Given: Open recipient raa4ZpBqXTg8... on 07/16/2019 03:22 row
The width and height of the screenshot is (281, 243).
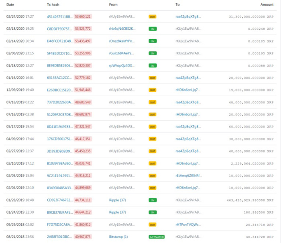Looking at the screenshot, I should tap(188, 102).
